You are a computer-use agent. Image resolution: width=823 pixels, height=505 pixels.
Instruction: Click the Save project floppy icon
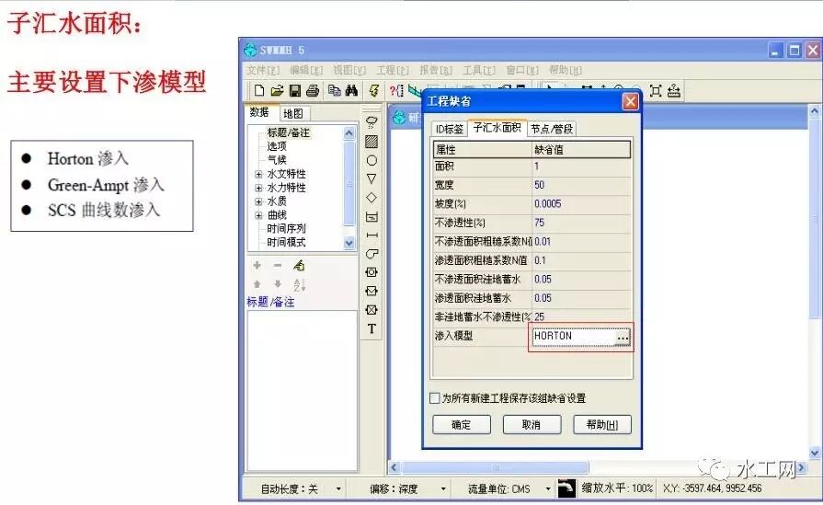click(x=295, y=91)
